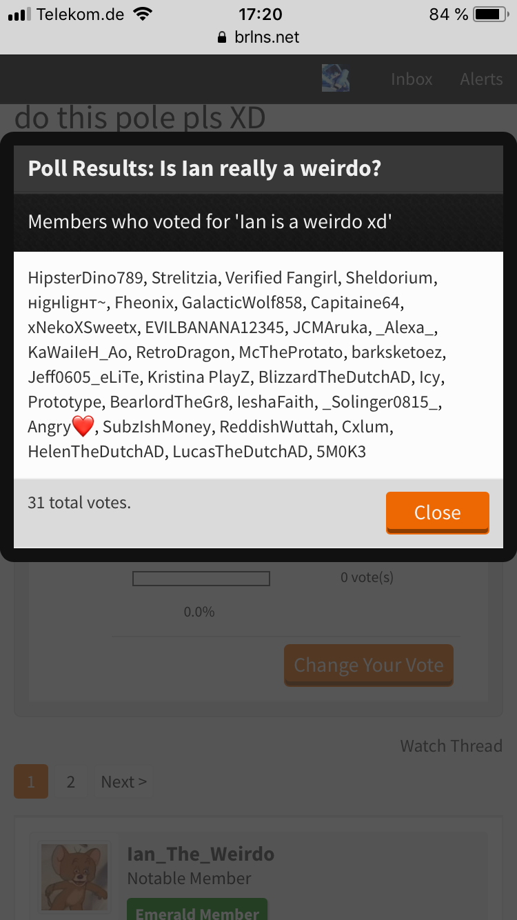The image size is (517, 920).
Task: Tap the Watch Thread link
Action: pos(452,746)
